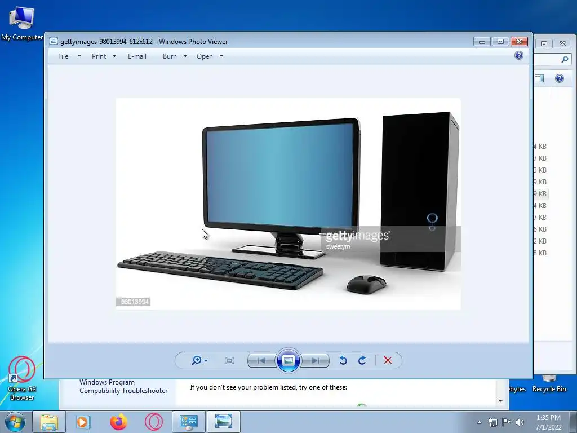Click the displayed computer photo

[x=288, y=204]
